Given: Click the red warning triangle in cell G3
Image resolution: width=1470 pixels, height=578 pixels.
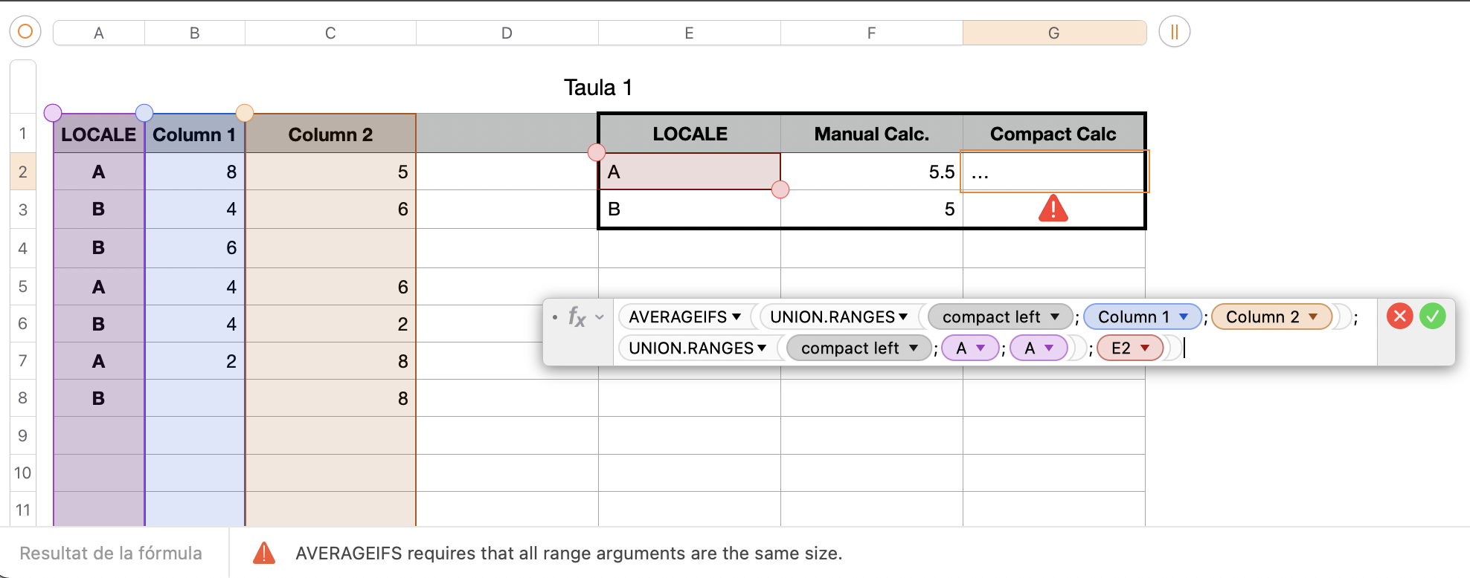Looking at the screenshot, I should pos(1053,209).
